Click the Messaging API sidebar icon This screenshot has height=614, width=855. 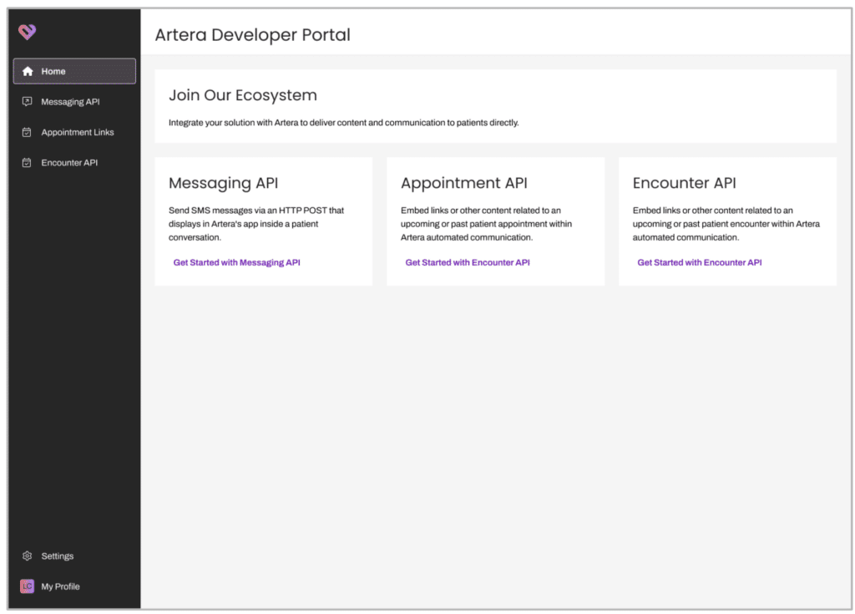[x=27, y=102]
